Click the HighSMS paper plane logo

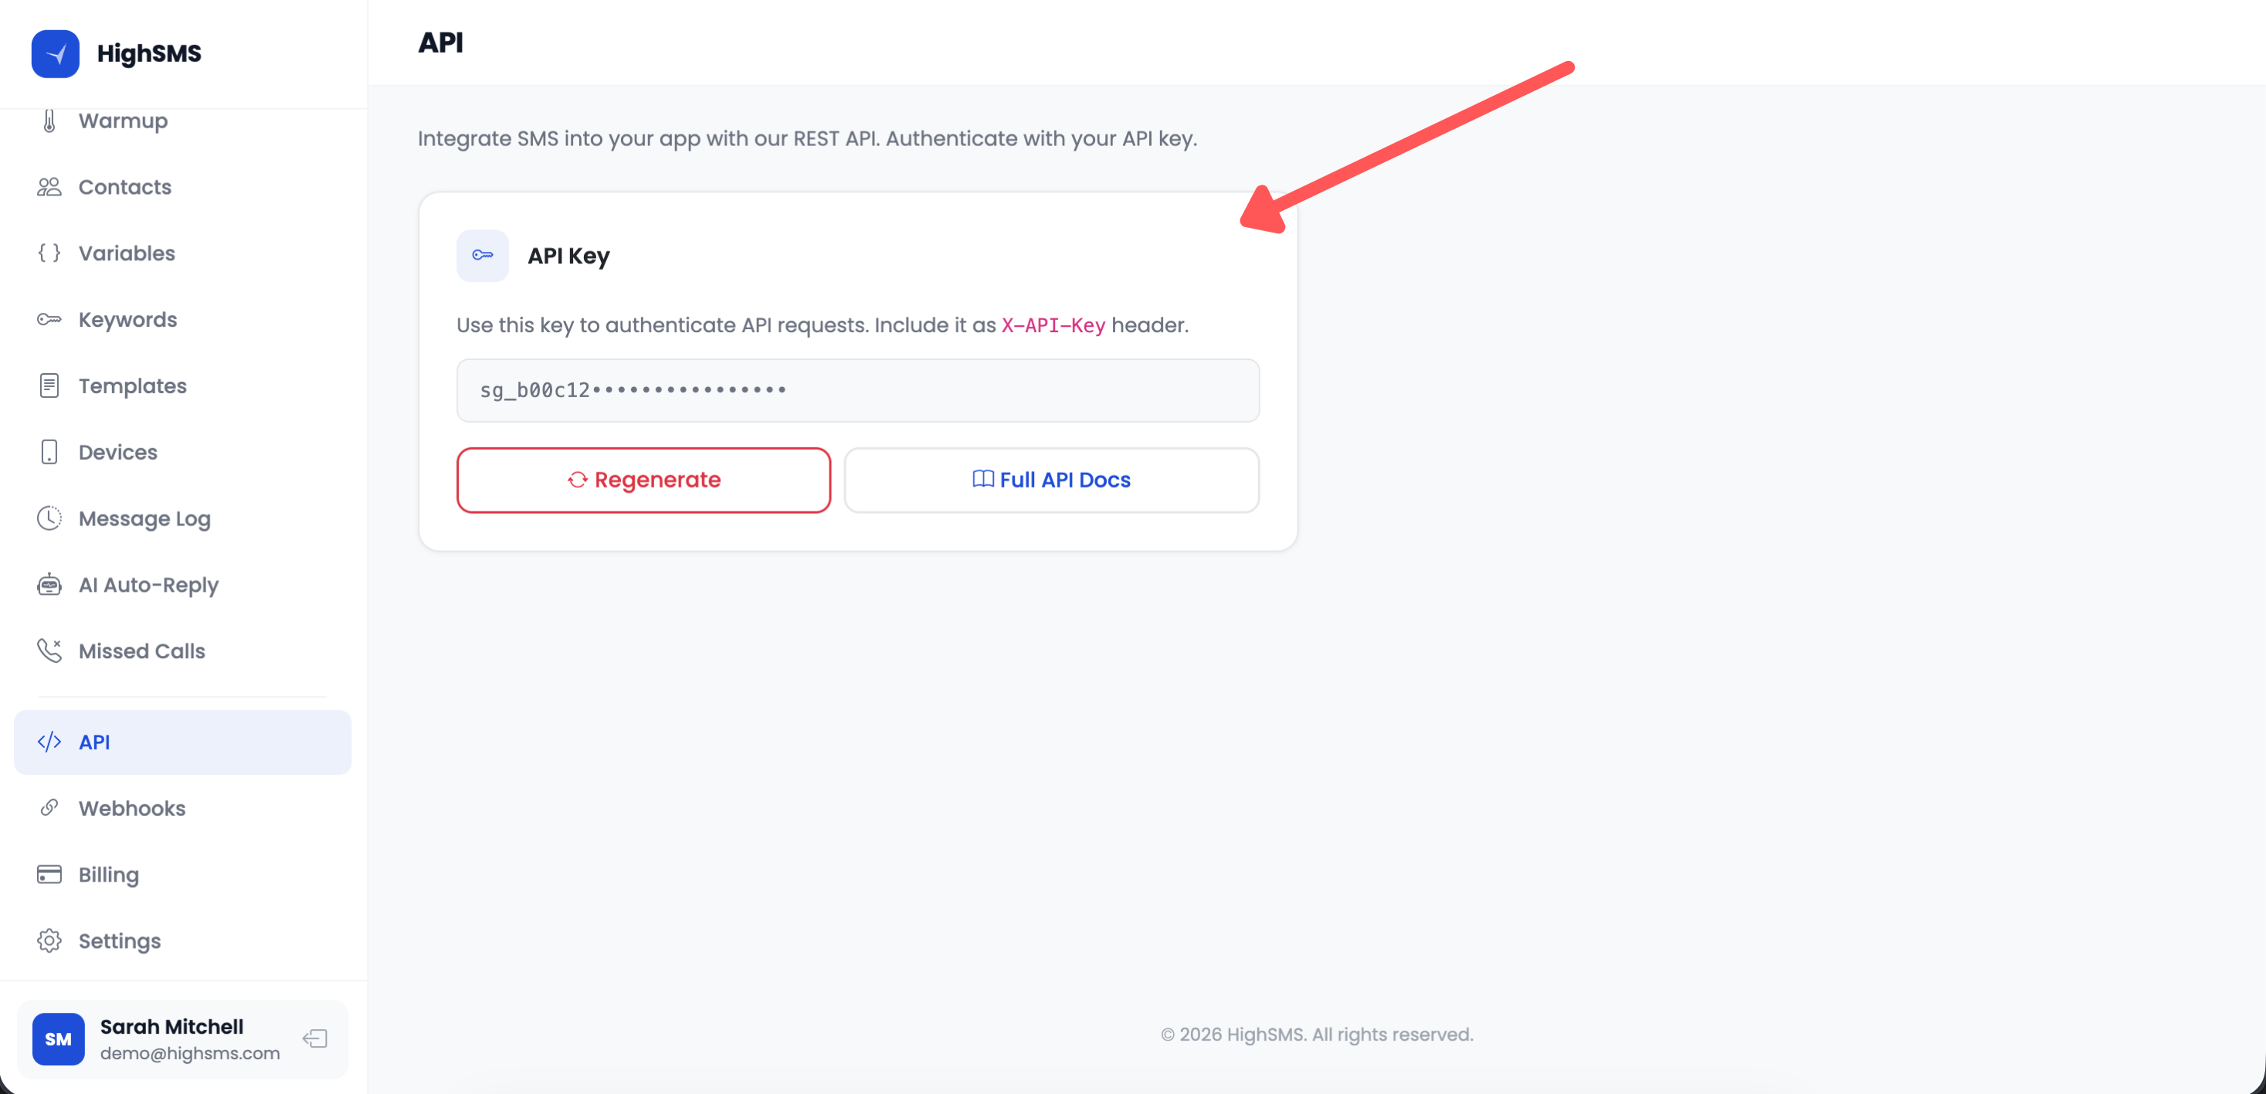(x=55, y=53)
